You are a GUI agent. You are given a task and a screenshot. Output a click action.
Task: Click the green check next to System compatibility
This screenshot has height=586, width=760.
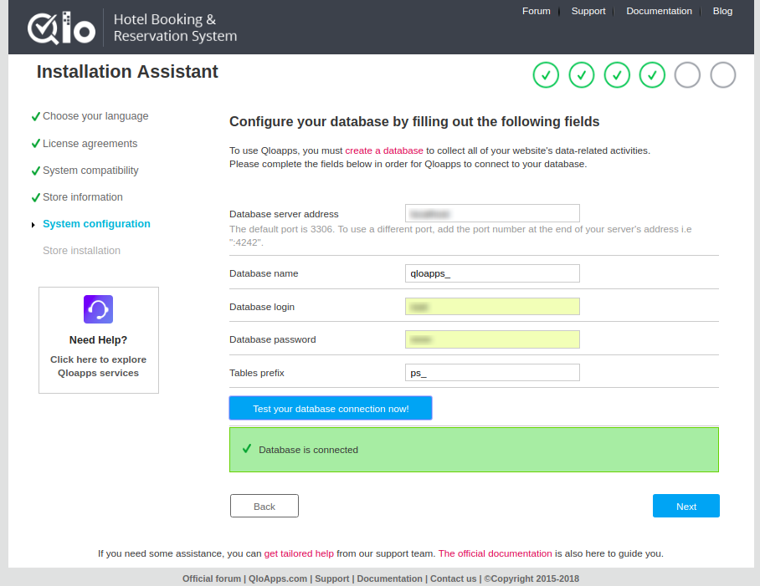[36, 170]
